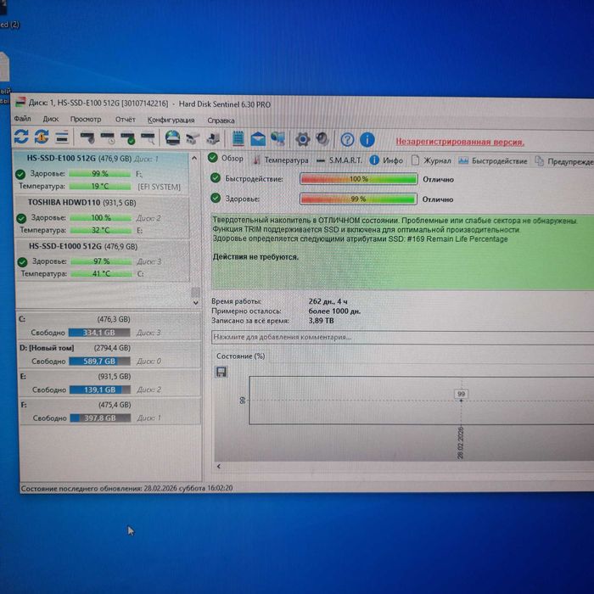Click the disk with green checkmark icon
This screenshot has height=594, width=594.
tap(127, 138)
